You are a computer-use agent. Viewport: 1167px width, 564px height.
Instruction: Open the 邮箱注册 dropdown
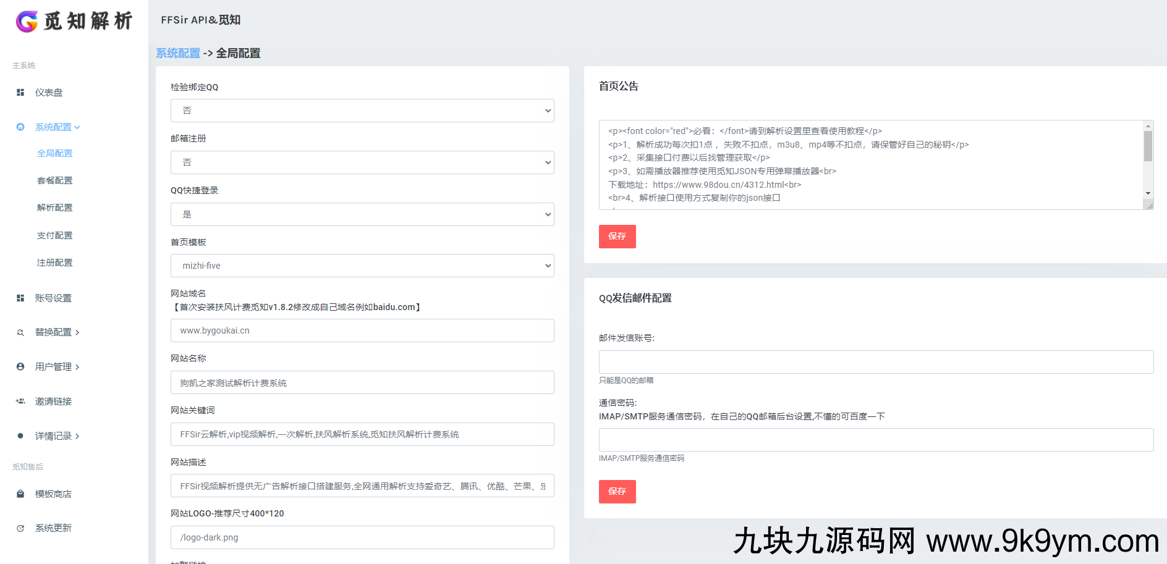click(x=362, y=162)
